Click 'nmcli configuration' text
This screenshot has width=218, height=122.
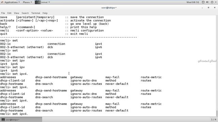[x=87, y=30]
